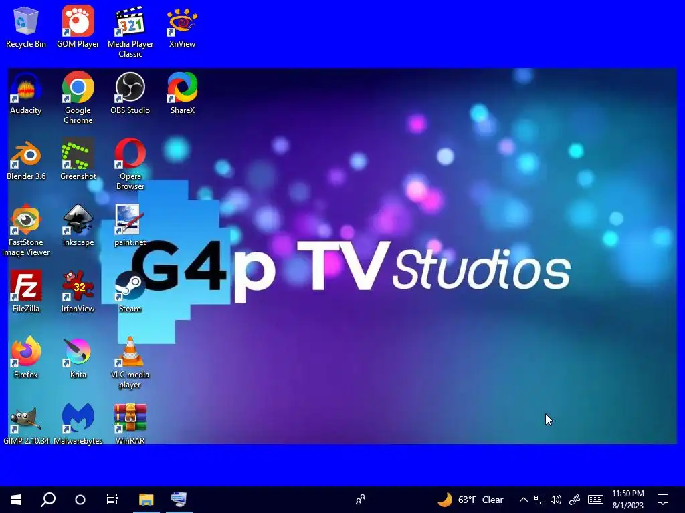The height and width of the screenshot is (513, 685).
Task: Select the IrfanView desktop icon
Action: coord(78,292)
